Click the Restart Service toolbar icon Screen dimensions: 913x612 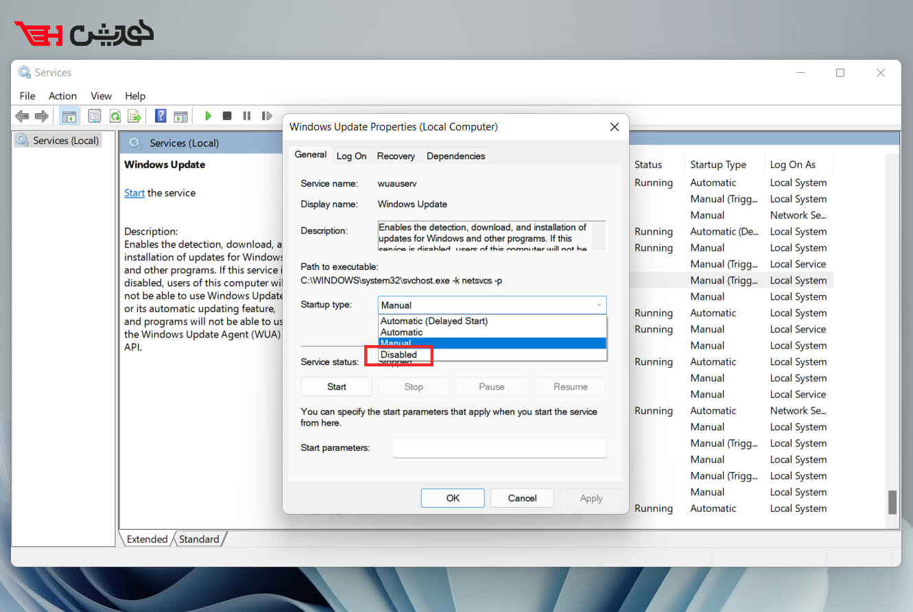[267, 116]
